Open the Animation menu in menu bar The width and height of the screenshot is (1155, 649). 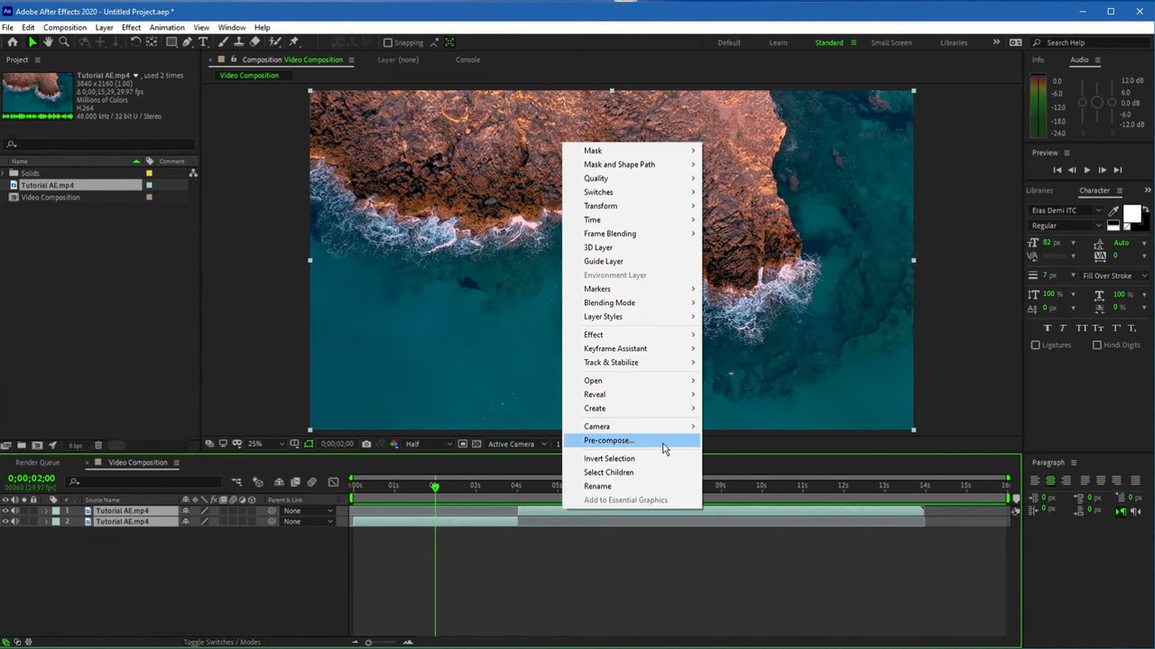pos(167,28)
